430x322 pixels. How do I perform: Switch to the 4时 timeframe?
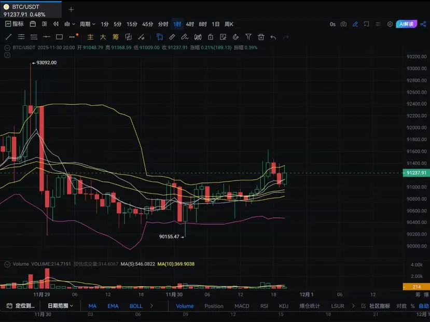pyautogui.click(x=190, y=24)
